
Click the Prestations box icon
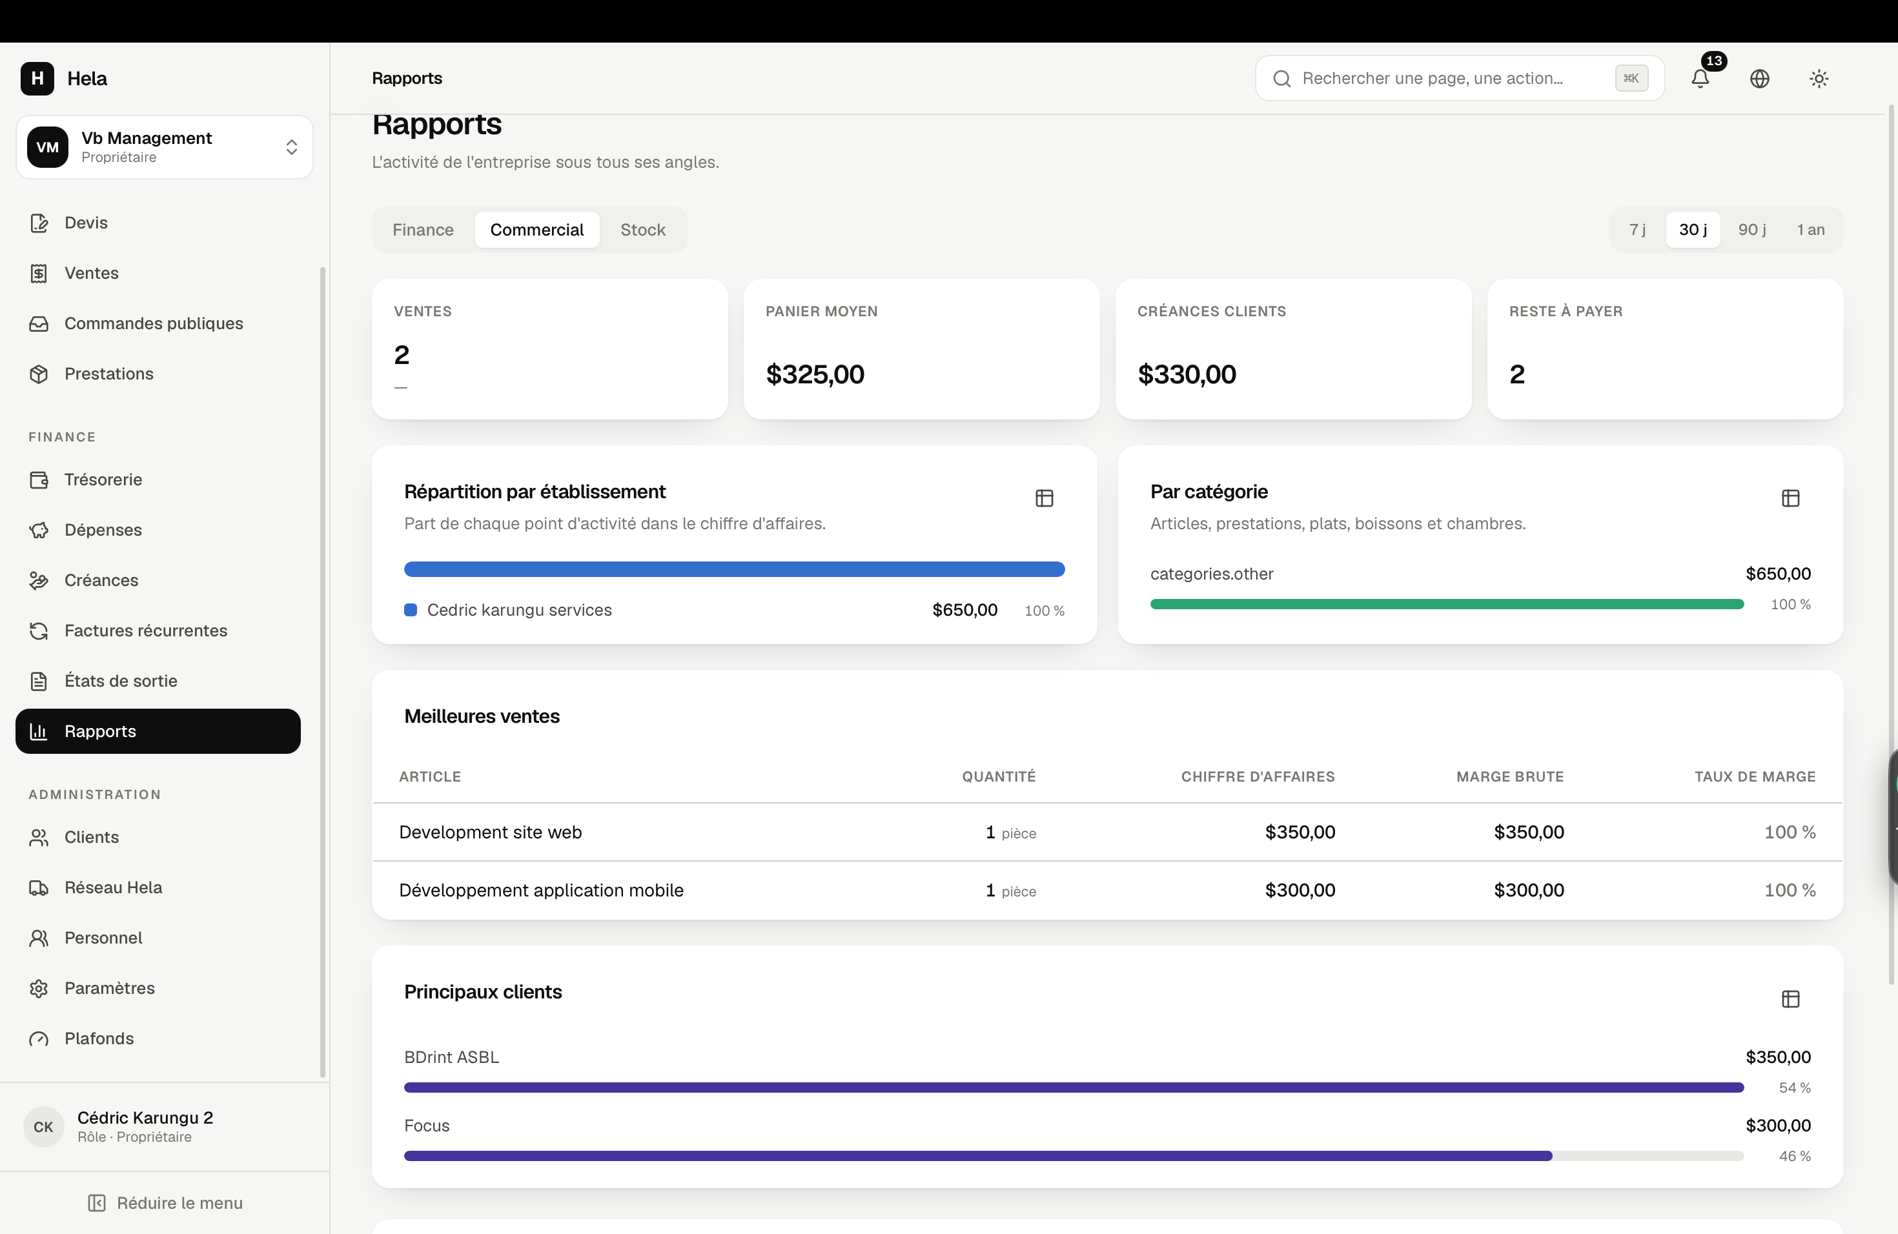[39, 373]
